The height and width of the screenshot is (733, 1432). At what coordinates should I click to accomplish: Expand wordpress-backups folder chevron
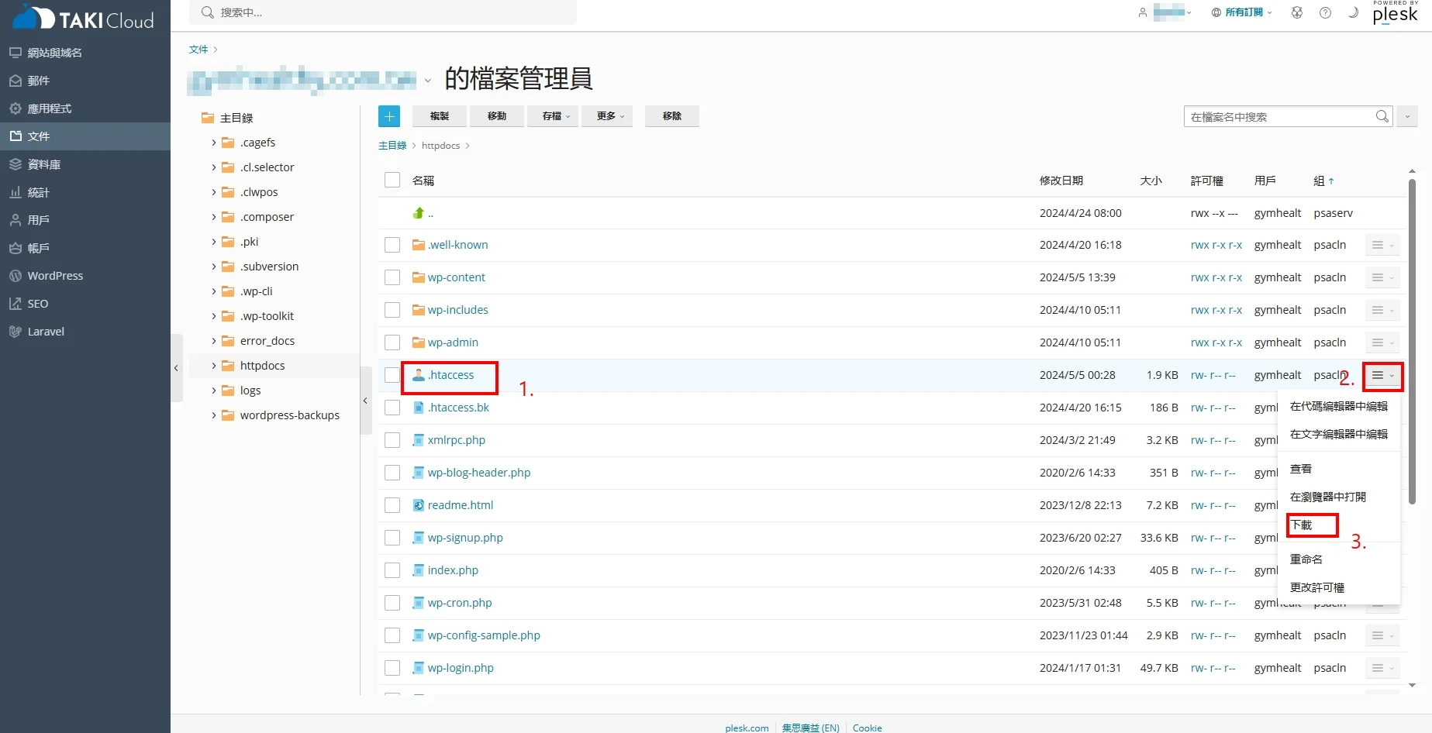coord(214,415)
